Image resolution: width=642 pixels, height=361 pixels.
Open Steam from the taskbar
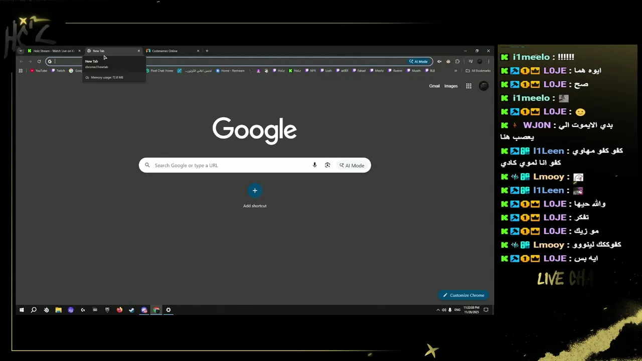[131, 310]
